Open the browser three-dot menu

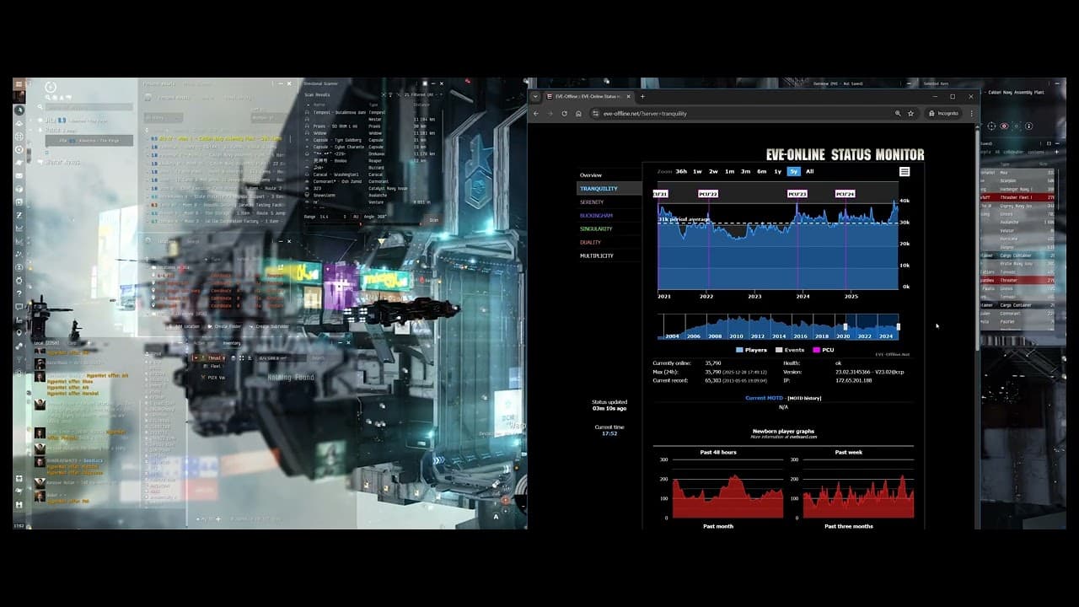[972, 113]
